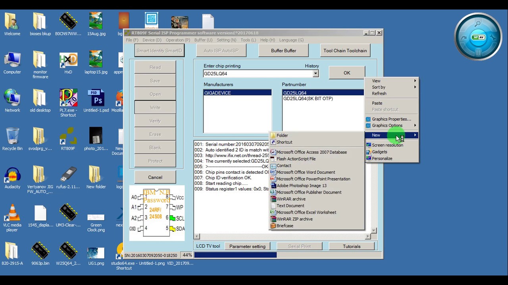Create a new Text Document

[316, 205]
